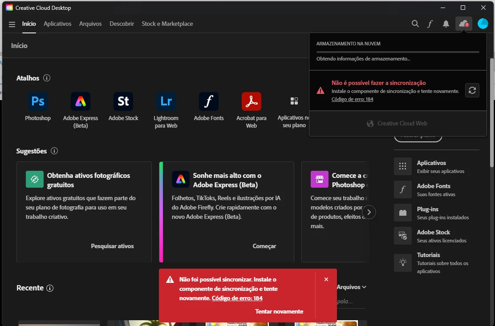
Task: Click the vertical scrollbar
Action: (x=491, y=113)
